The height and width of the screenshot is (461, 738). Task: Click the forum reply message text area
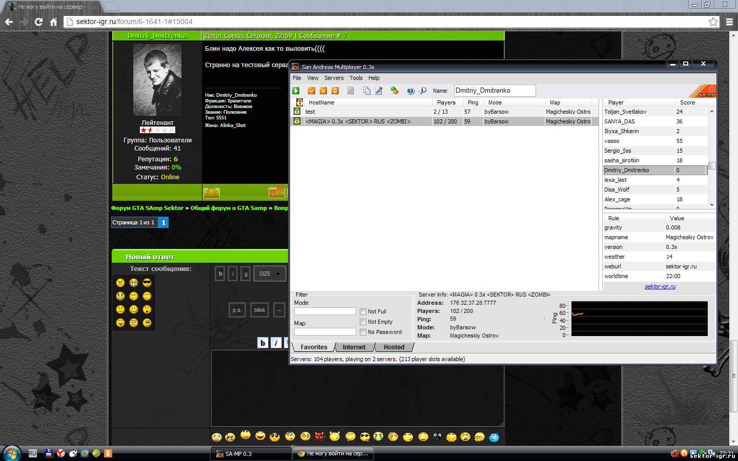[357, 388]
